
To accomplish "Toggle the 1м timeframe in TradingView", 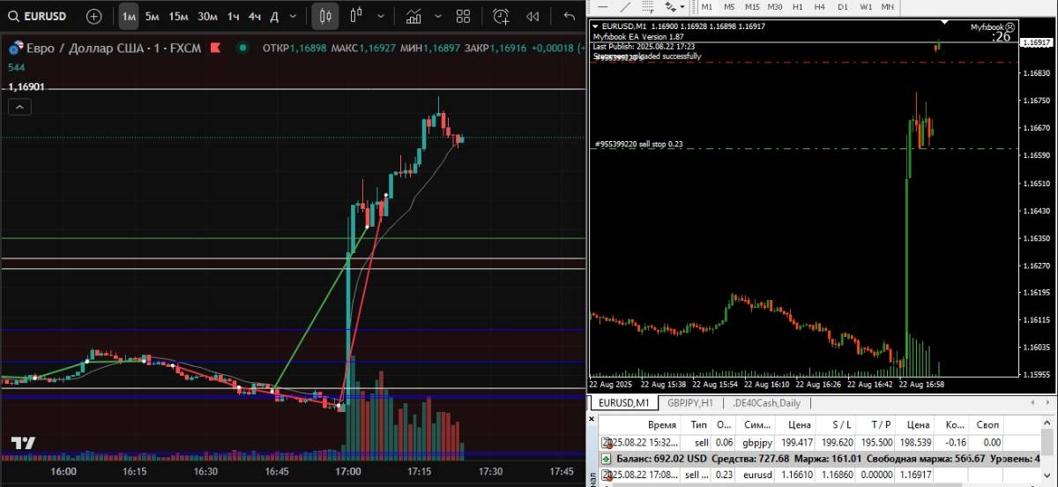I will pyautogui.click(x=129, y=16).
